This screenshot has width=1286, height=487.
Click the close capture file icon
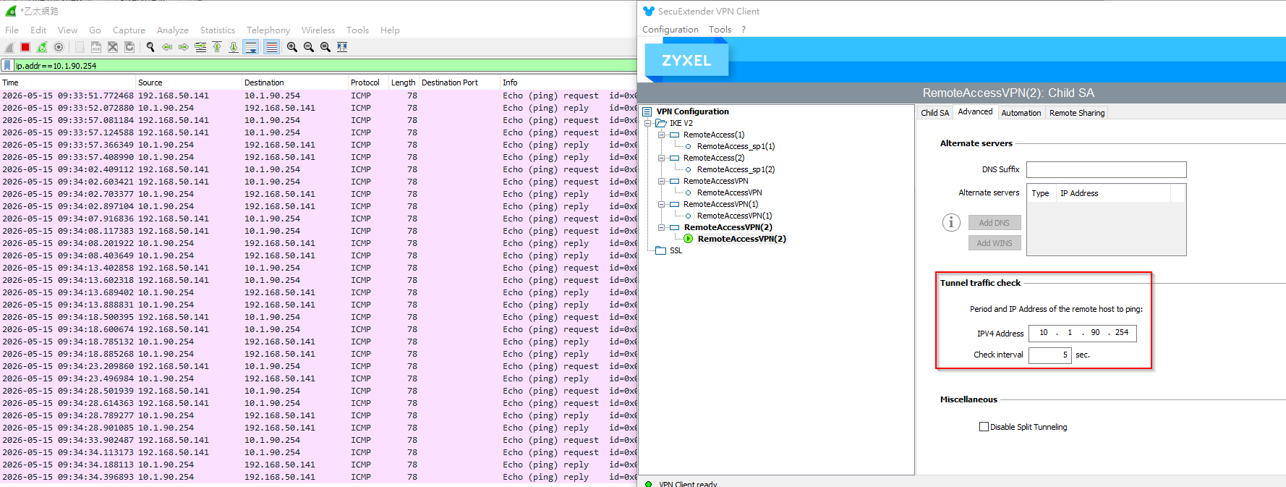(113, 47)
